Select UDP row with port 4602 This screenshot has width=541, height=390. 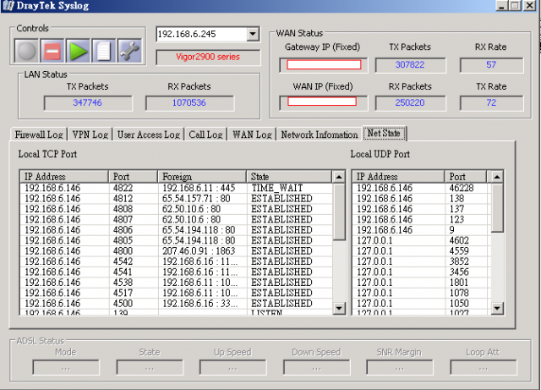coord(421,240)
